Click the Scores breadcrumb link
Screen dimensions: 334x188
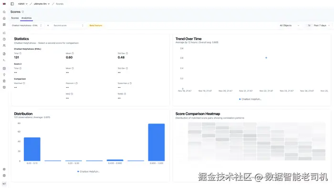tap(60, 4)
